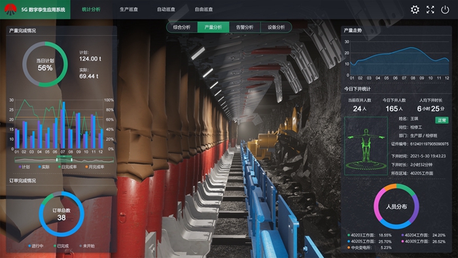
Task: Select the 综合分析 tab
Action: (x=182, y=27)
